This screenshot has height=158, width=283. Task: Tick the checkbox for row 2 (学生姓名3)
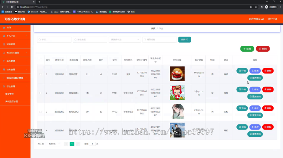[x=41, y=93]
